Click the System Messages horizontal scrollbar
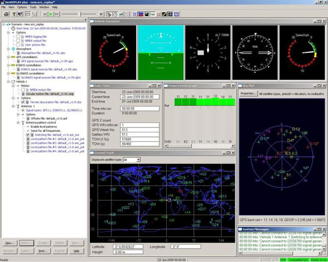328x262 pixels. 280,253
